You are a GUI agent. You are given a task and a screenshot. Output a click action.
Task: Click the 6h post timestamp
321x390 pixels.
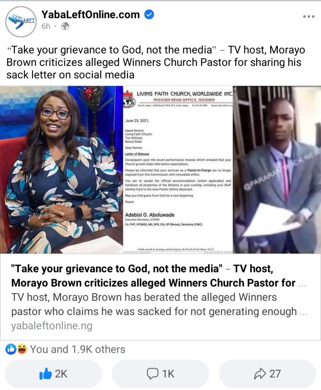click(46, 26)
